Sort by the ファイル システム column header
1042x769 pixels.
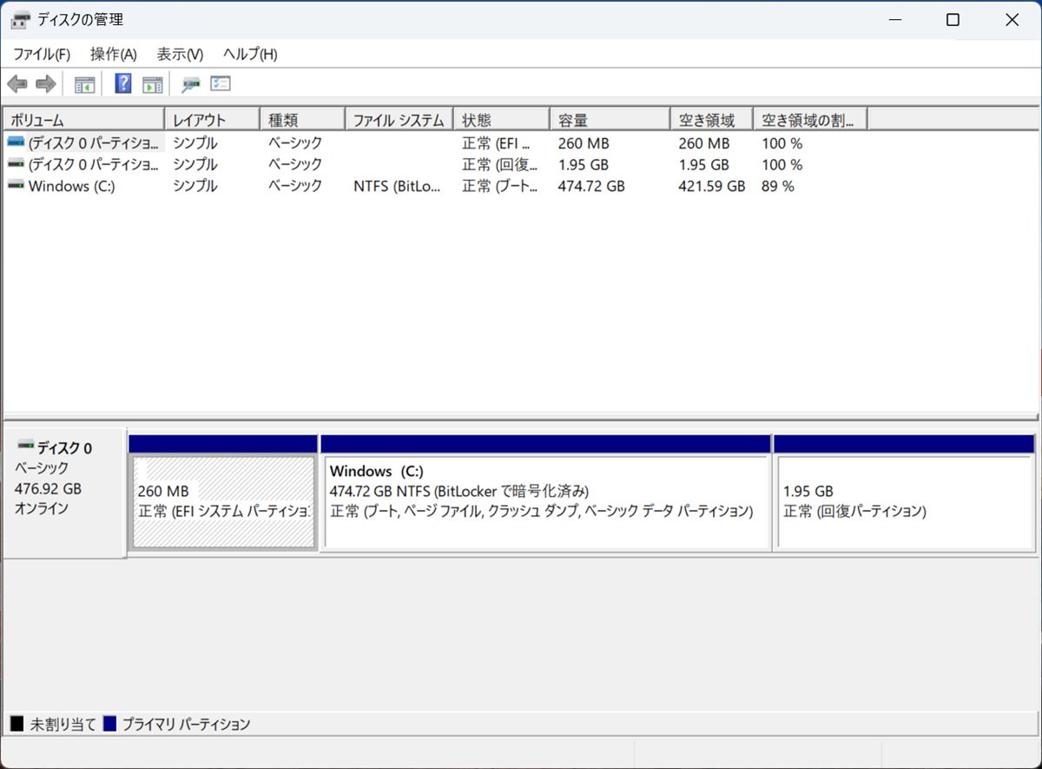pos(399,120)
